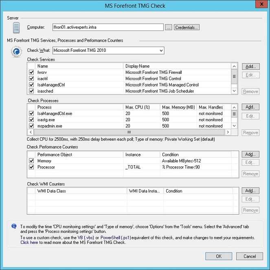Select 'Microsoft Forefront TMG Job Scheduler' row
The height and width of the screenshot is (270, 270).
(x=130, y=91)
